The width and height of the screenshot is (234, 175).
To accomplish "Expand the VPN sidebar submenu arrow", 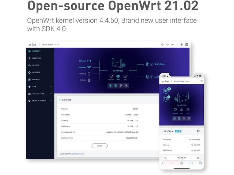I will 51,86.
